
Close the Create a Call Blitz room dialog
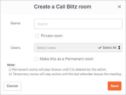[119, 7]
